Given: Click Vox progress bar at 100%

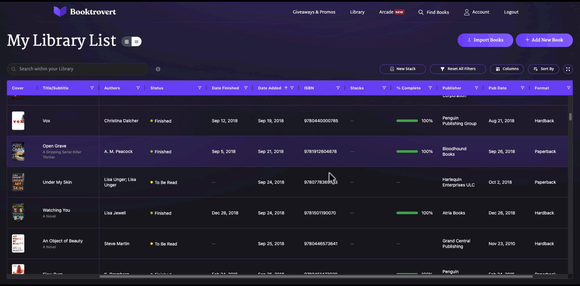Looking at the screenshot, I should (407, 121).
